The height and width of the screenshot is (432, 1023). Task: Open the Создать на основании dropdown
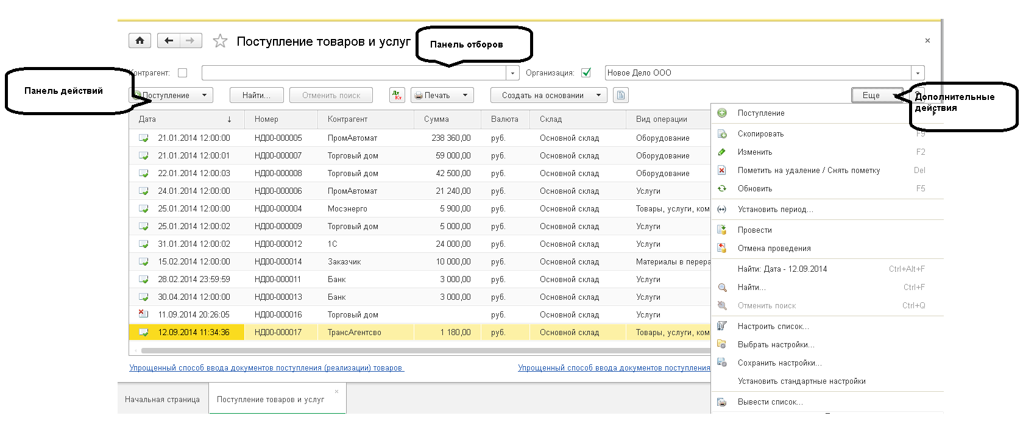598,96
